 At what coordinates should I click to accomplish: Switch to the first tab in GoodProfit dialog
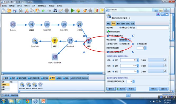[x=109, y=24]
